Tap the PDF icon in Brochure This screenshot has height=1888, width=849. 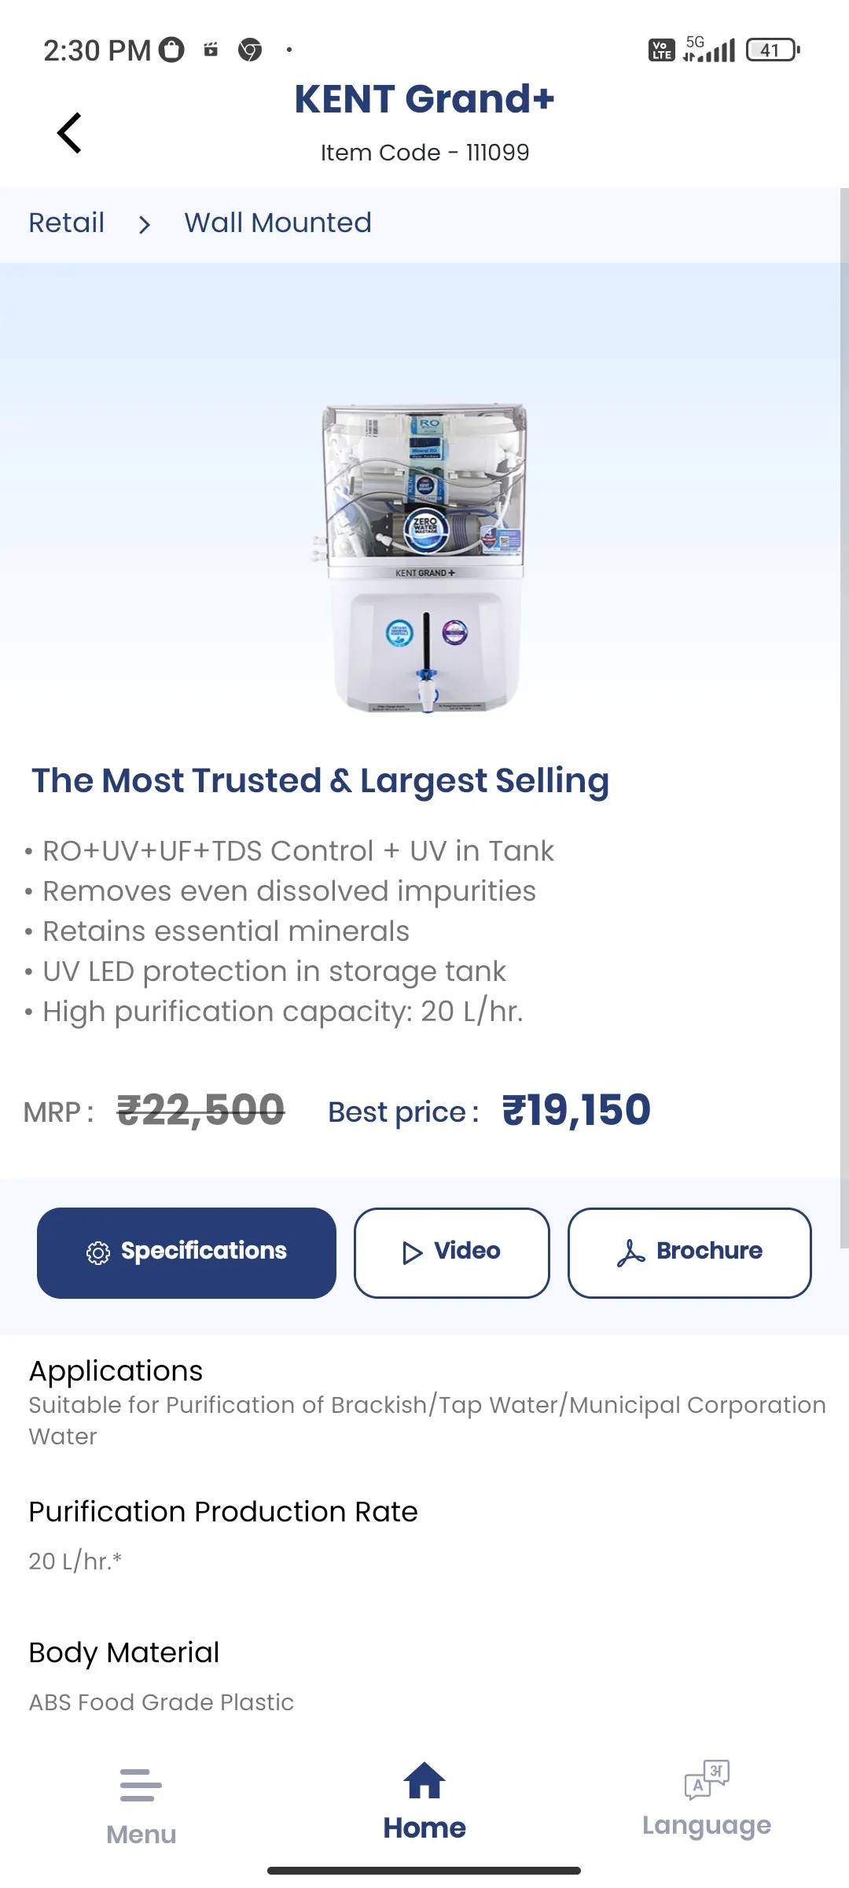pos(630,1252)
